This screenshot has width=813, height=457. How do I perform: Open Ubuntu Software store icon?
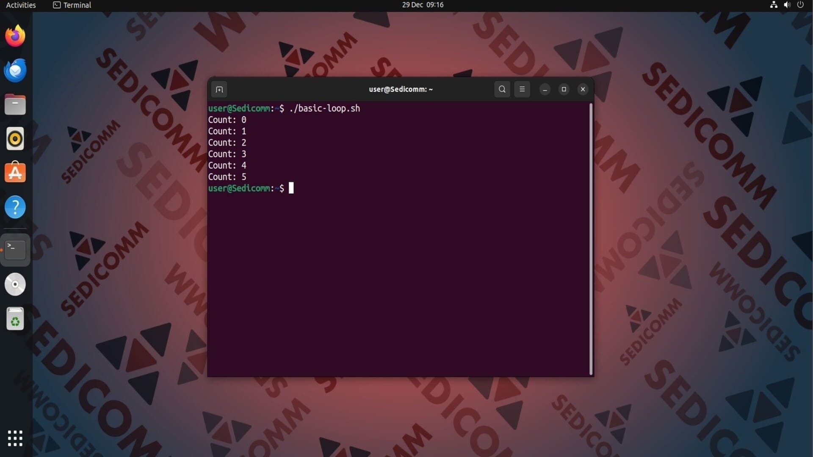point(15,173)
